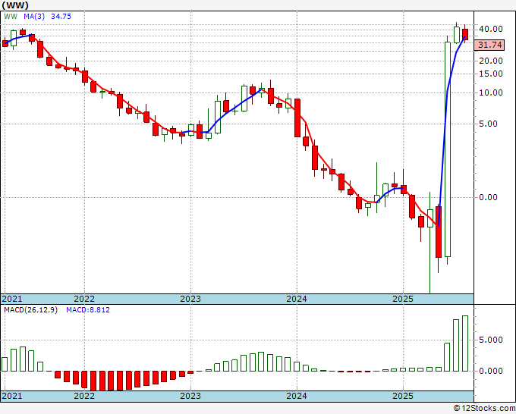Click the 2023 label on price timeline
This screenshot has width=516, height=414.
(190, 299)
